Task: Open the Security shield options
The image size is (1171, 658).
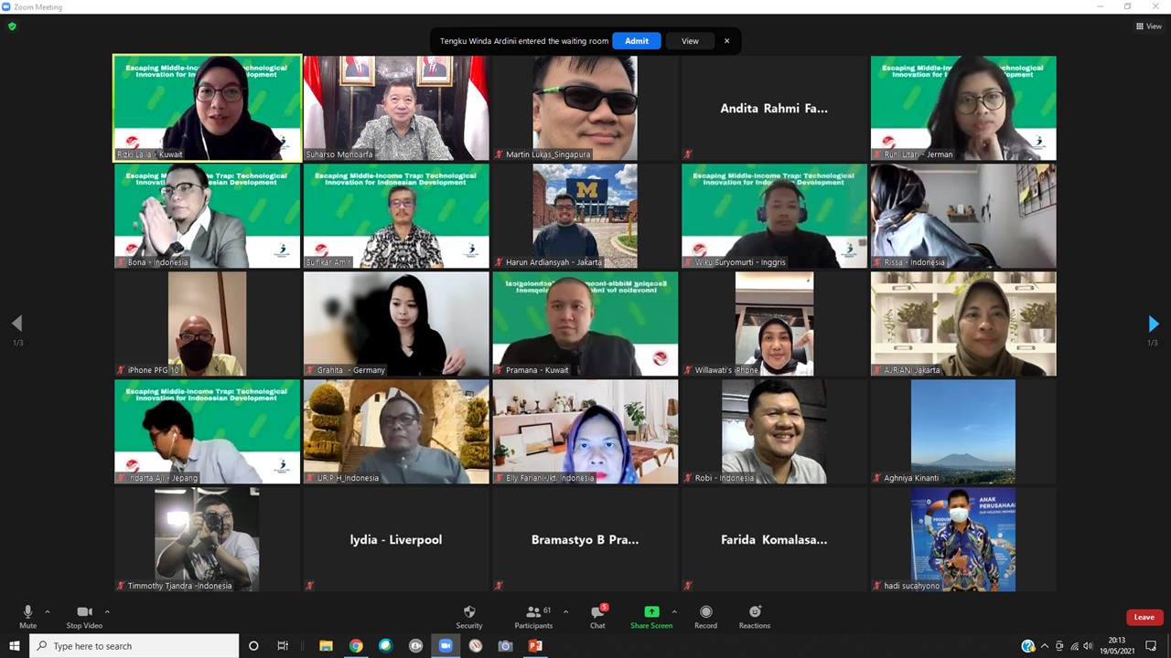Action: 468,616
